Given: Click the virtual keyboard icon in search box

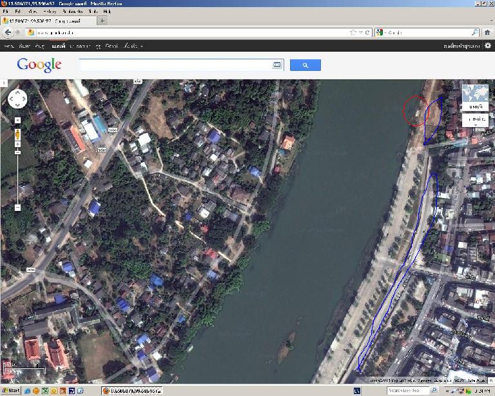Looking at the screenshot, I should coord(277,65).
